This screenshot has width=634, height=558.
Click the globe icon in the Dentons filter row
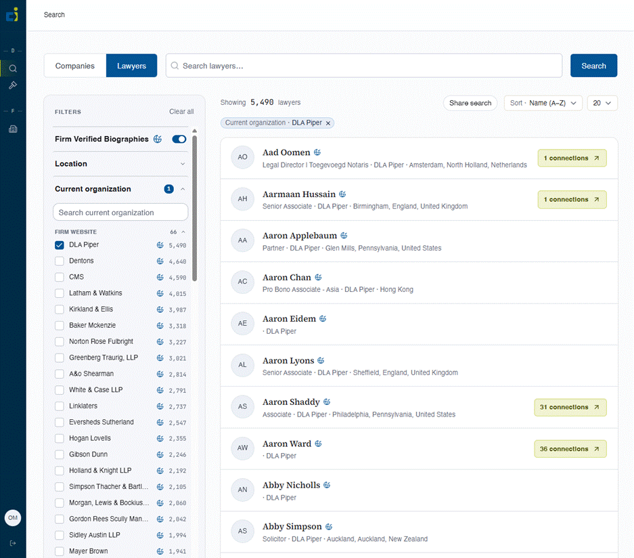[x=160, y=261]
